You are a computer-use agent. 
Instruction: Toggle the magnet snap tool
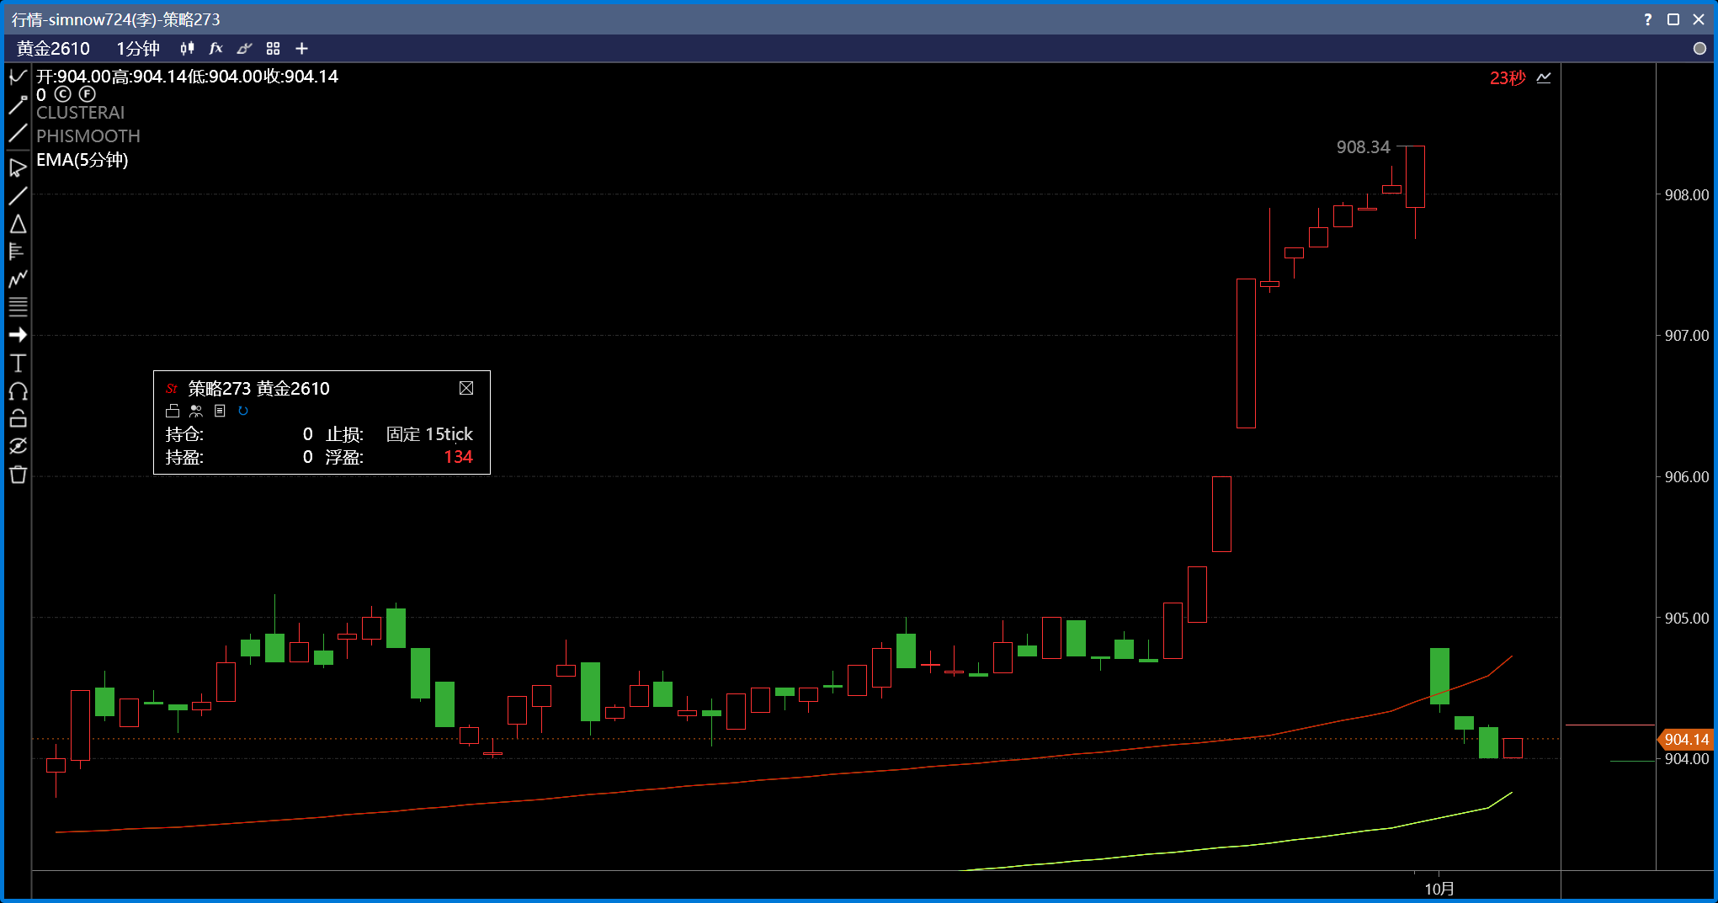coord(18,391)
